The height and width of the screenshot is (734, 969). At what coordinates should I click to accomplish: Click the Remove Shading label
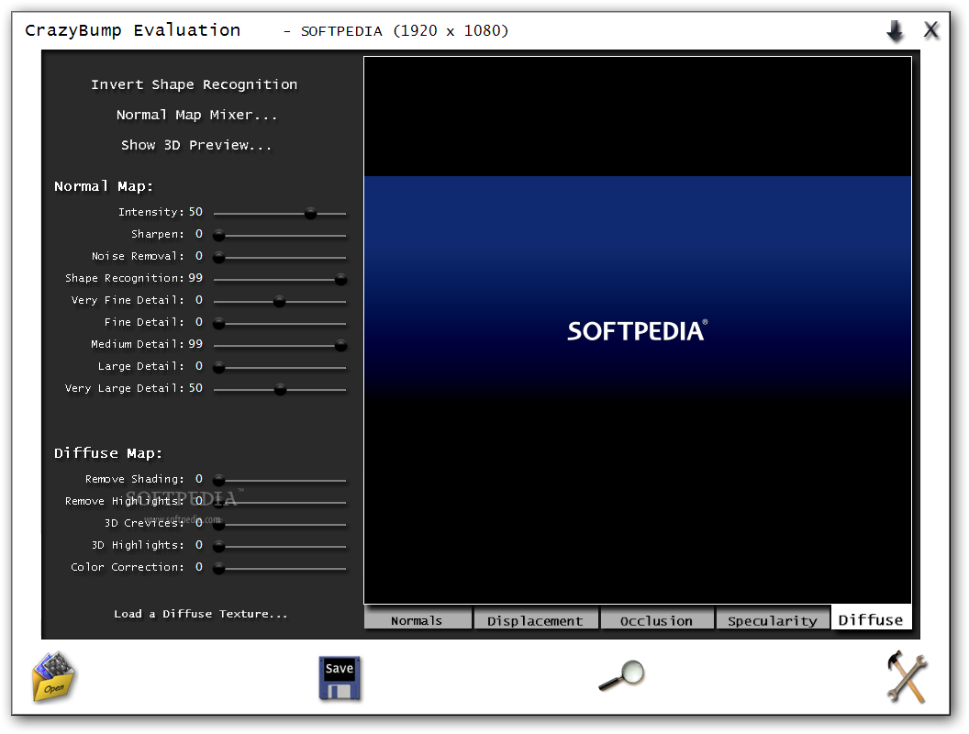tap(135, 479)
